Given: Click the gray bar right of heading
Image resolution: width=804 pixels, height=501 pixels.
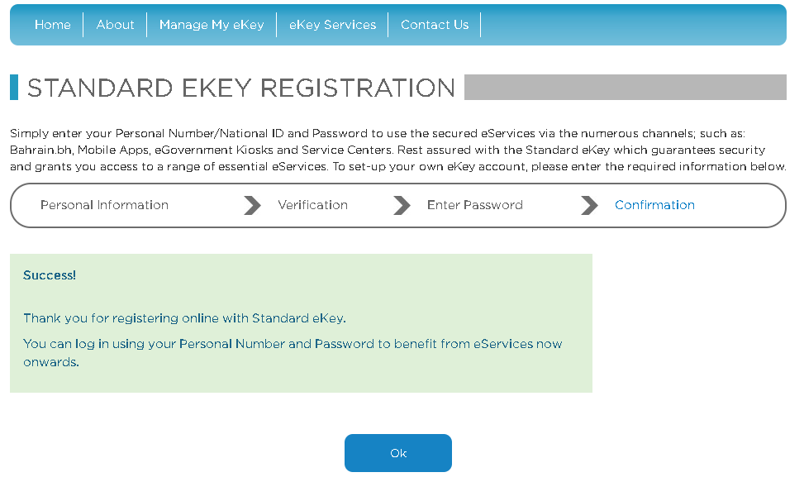Looking at the screenshot, I should click(x=625, y=87).
